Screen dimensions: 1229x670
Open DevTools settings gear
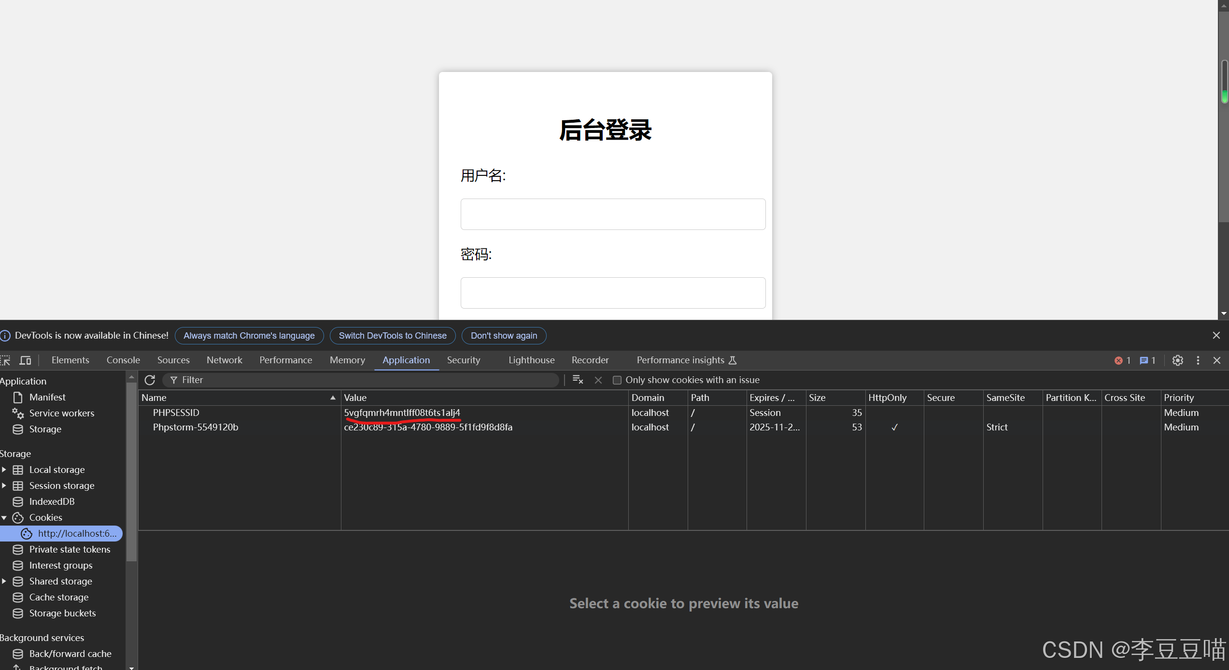tap(1178, 360)
